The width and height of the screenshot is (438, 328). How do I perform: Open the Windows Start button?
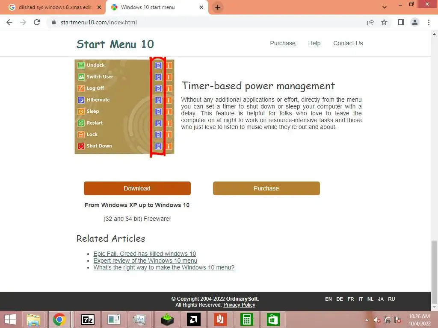[10, 319]
